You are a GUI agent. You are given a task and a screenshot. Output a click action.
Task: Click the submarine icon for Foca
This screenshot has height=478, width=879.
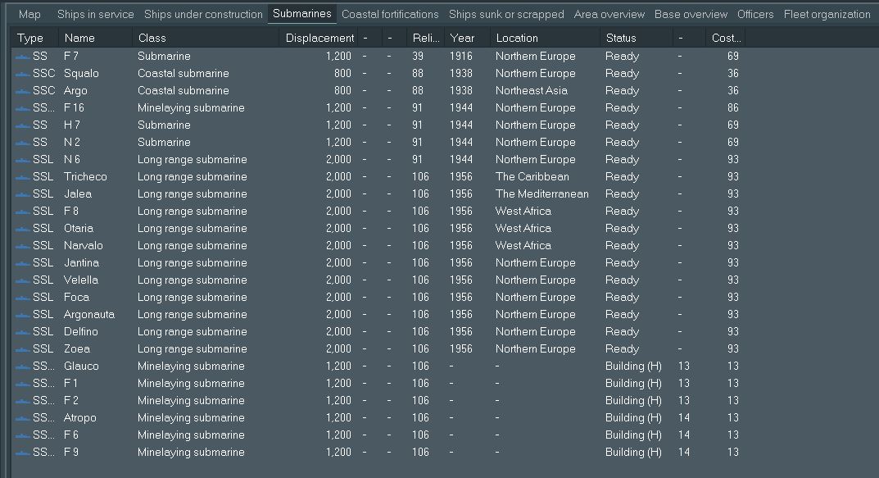tap(22, 298)
